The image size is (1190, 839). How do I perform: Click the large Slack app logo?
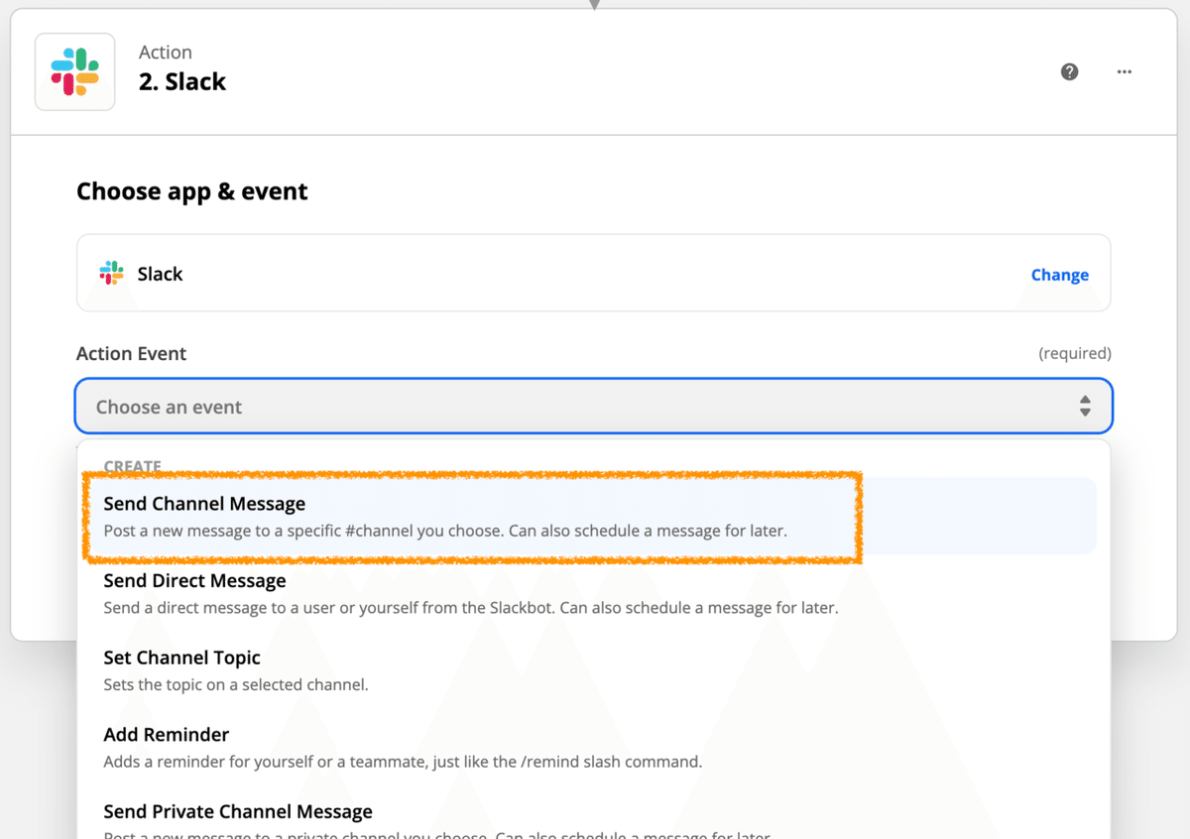click(74, 71)
